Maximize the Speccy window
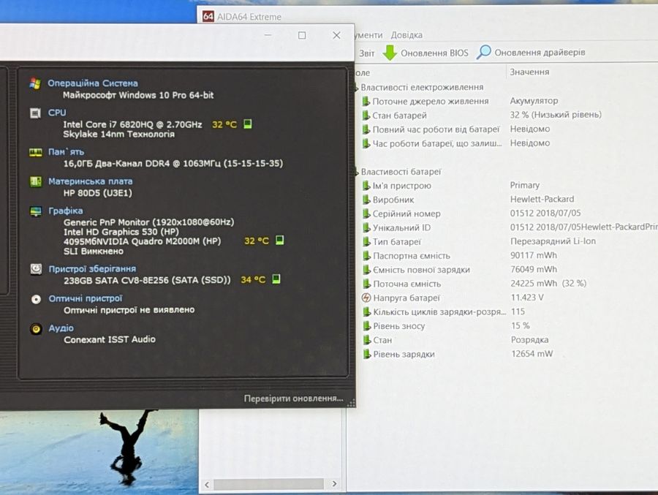The image size is (658, 495). point(302,35)
